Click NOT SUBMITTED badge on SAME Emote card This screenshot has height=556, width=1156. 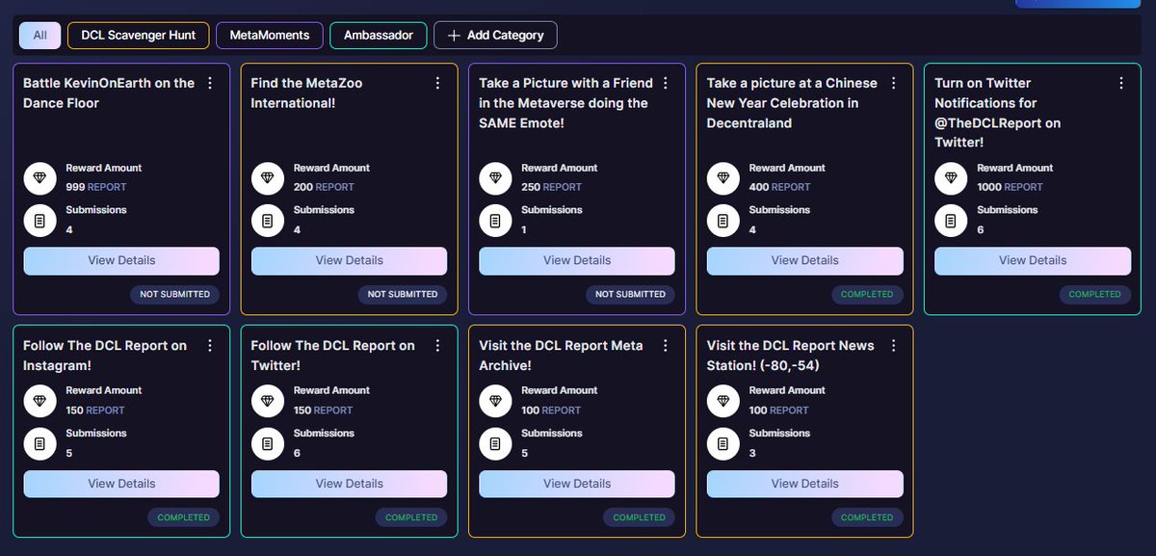tap(631, 295)
